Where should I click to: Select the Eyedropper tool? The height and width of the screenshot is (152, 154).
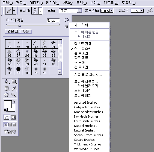click(14, 89)
